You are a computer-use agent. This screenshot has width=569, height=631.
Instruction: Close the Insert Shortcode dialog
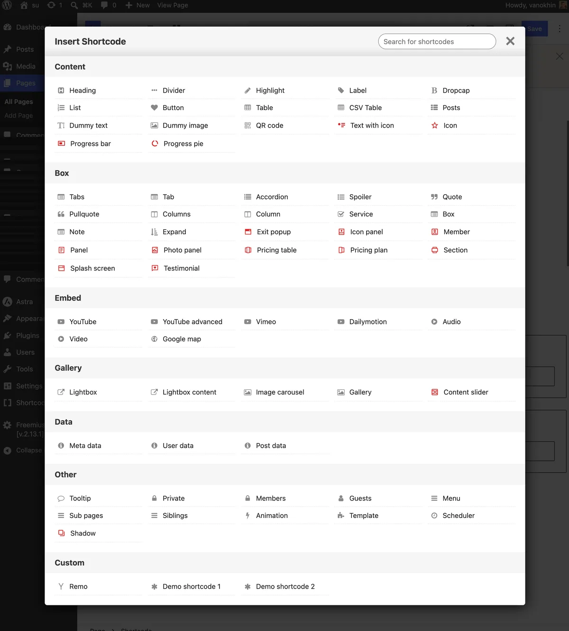point(510,41)
